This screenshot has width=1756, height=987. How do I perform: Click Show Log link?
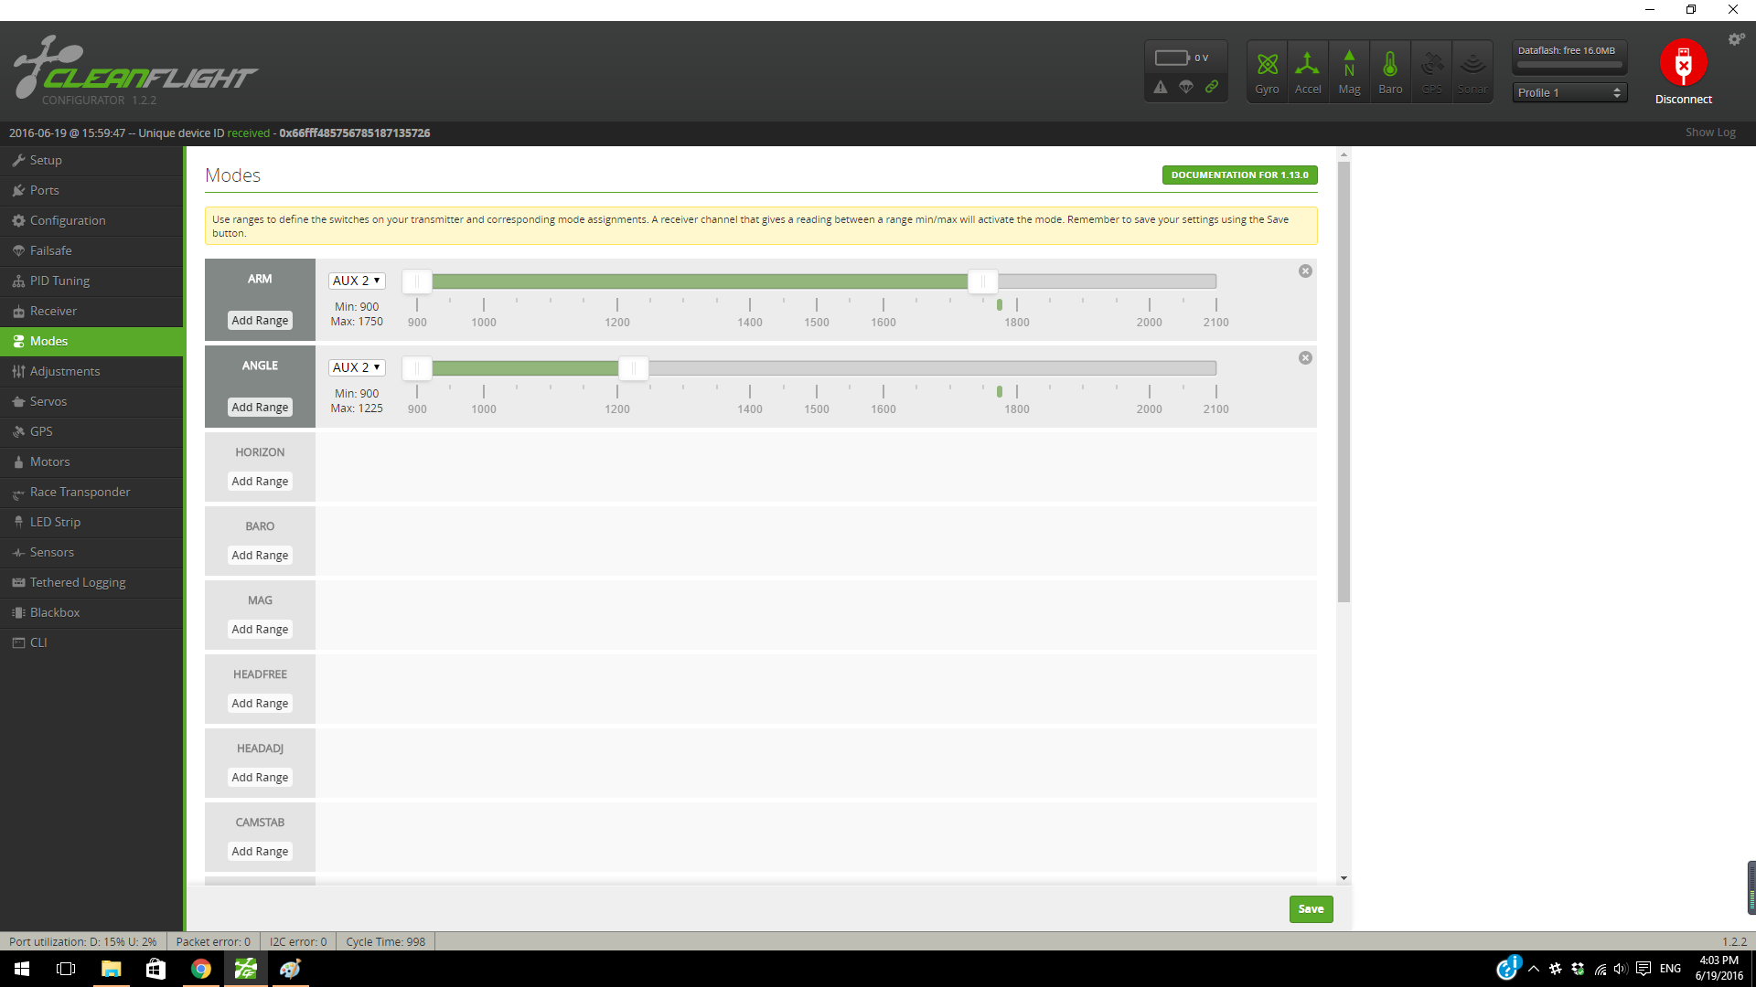(x=1710, y=133)
